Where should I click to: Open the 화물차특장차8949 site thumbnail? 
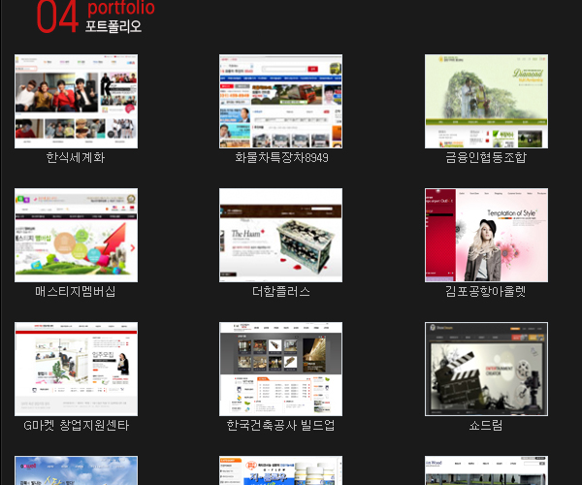point(280,101)
